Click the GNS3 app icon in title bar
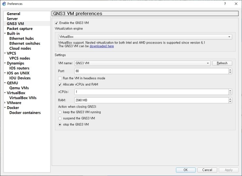Viewport: 242px width, 176px height. 4,4
